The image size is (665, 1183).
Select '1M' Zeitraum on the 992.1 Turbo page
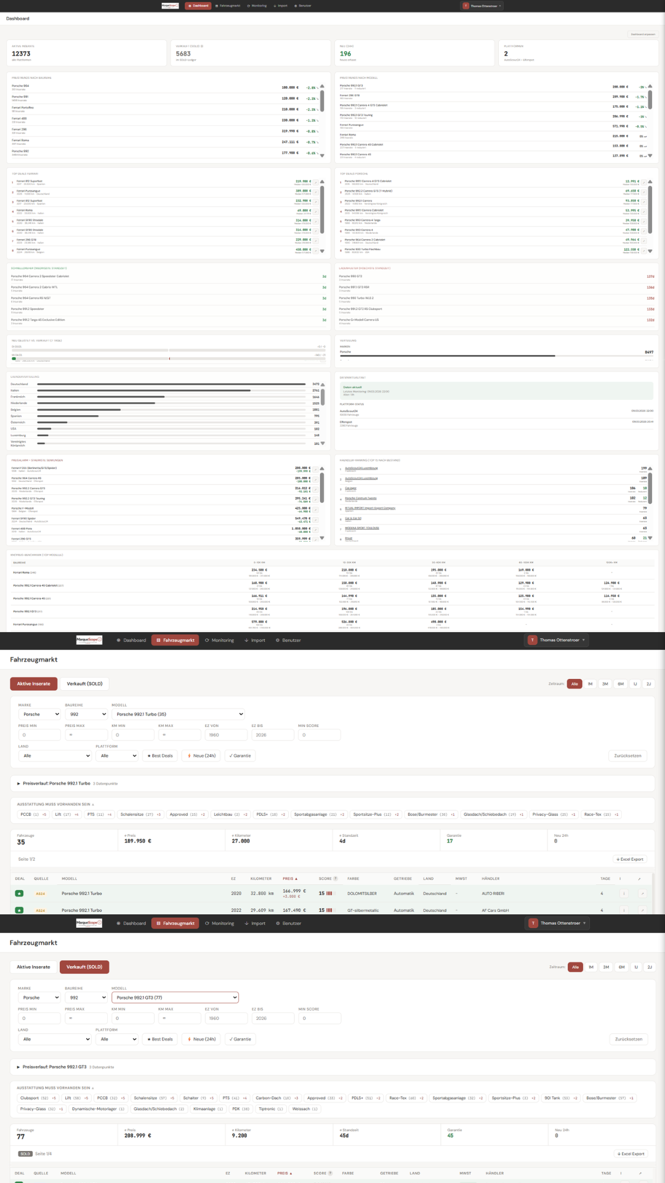590,684
